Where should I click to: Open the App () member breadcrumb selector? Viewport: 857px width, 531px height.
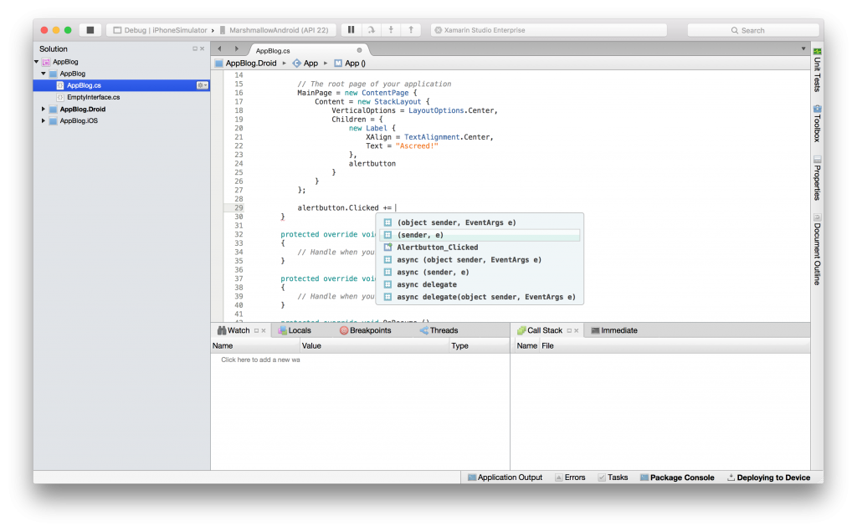pos(350,64)
